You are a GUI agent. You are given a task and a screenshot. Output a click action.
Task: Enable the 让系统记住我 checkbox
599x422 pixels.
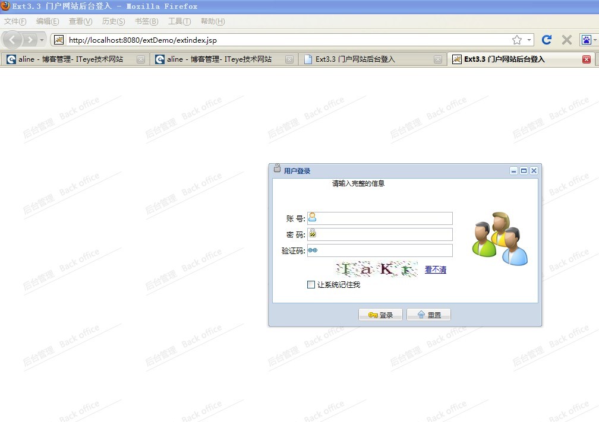click(311, 285)
